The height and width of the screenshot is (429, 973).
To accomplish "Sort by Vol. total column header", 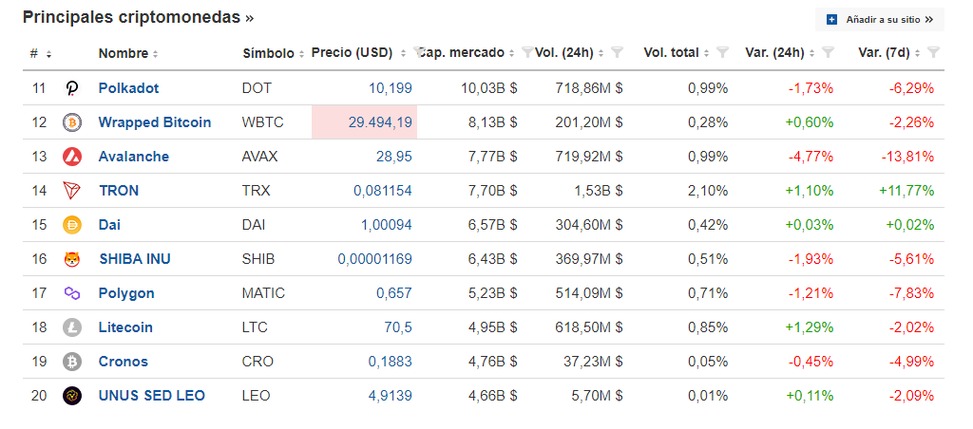I will pyautogui.click(x=677, y=53).
